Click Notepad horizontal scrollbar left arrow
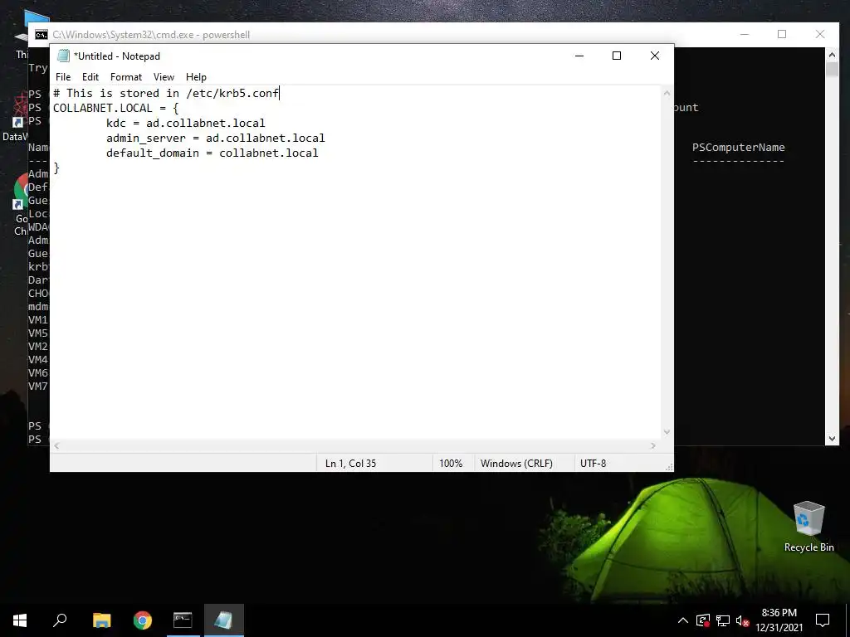 pyautogui.click(x=56, y=445)
